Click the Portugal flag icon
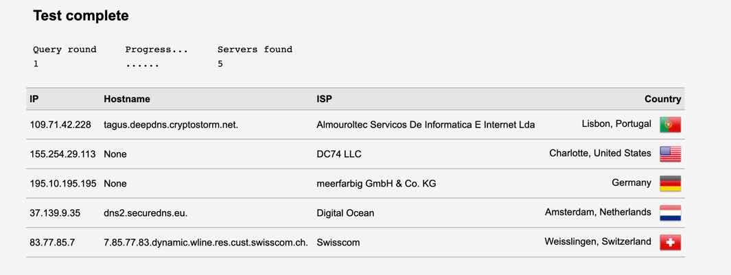 point(670,125)
